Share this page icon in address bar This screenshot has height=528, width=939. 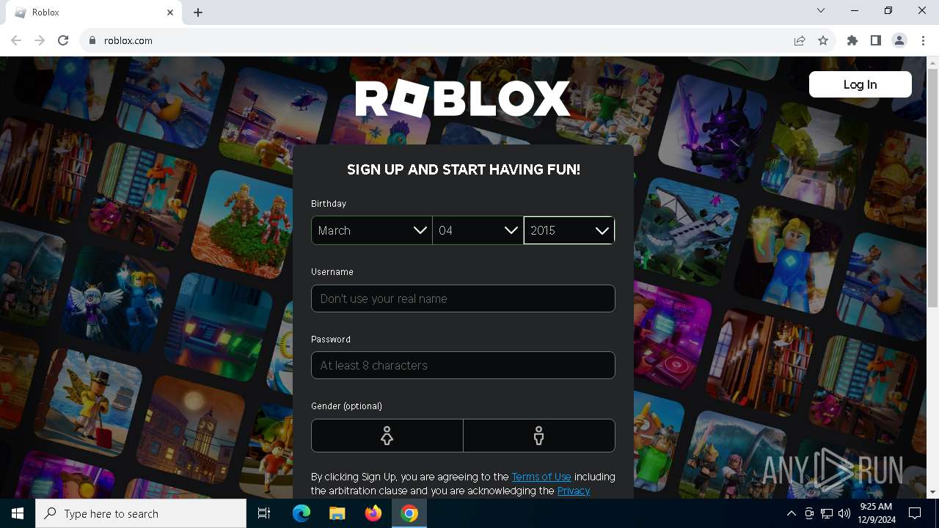coord(800,40)
